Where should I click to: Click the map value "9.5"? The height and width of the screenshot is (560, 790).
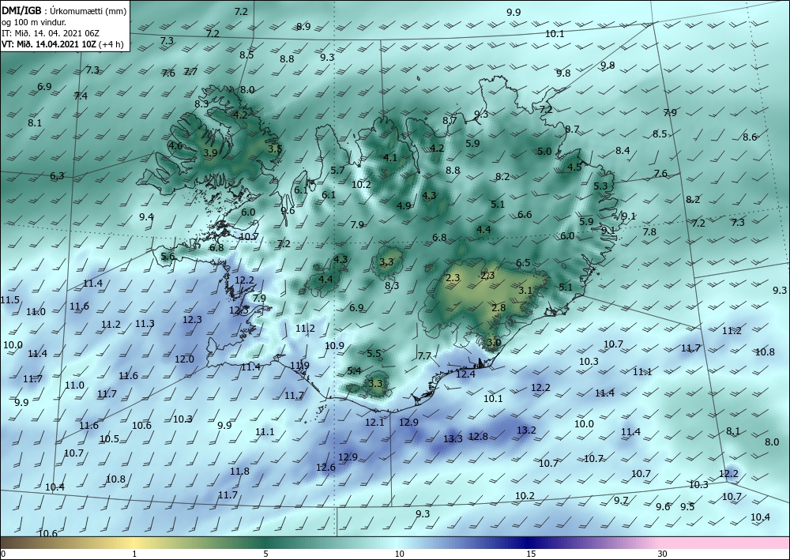[x=687, y=506]
